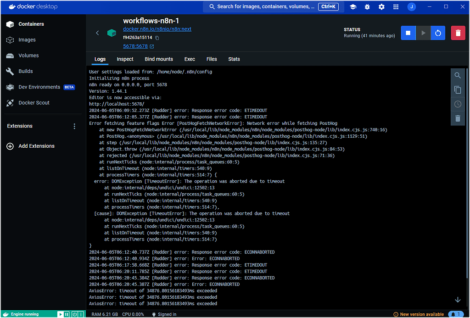Click the CPU 0.00% indicator

133,314
